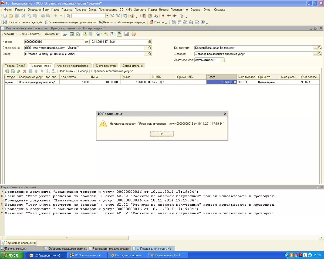Viewport: 324px width, 259px height.
Task: Click the new document toolbar icon
Action: tap(5, 16)
